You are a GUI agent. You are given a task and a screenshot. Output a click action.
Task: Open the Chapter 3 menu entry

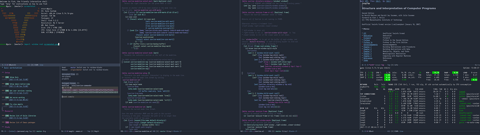pyautogui.click(x=367, y=51)
